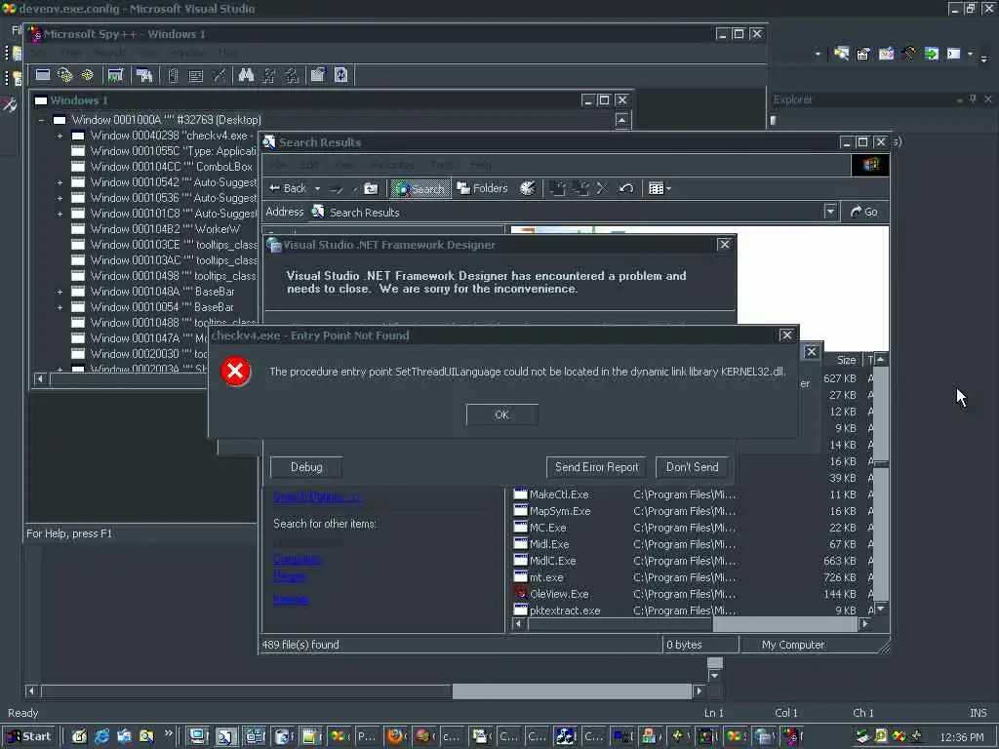Image resolution: width=999 pixels, height=749 pixels.
Task: Show the Folders pane in Search Results
Action: pyautogui.click(x=482, y=188)
